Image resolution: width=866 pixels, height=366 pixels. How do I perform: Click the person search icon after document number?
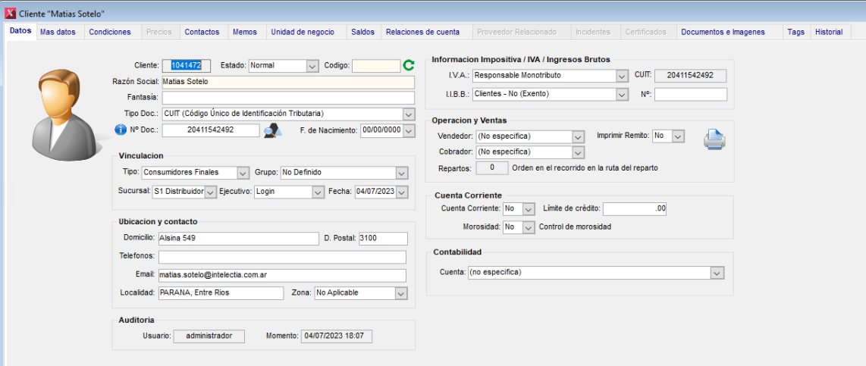point(272,130)
